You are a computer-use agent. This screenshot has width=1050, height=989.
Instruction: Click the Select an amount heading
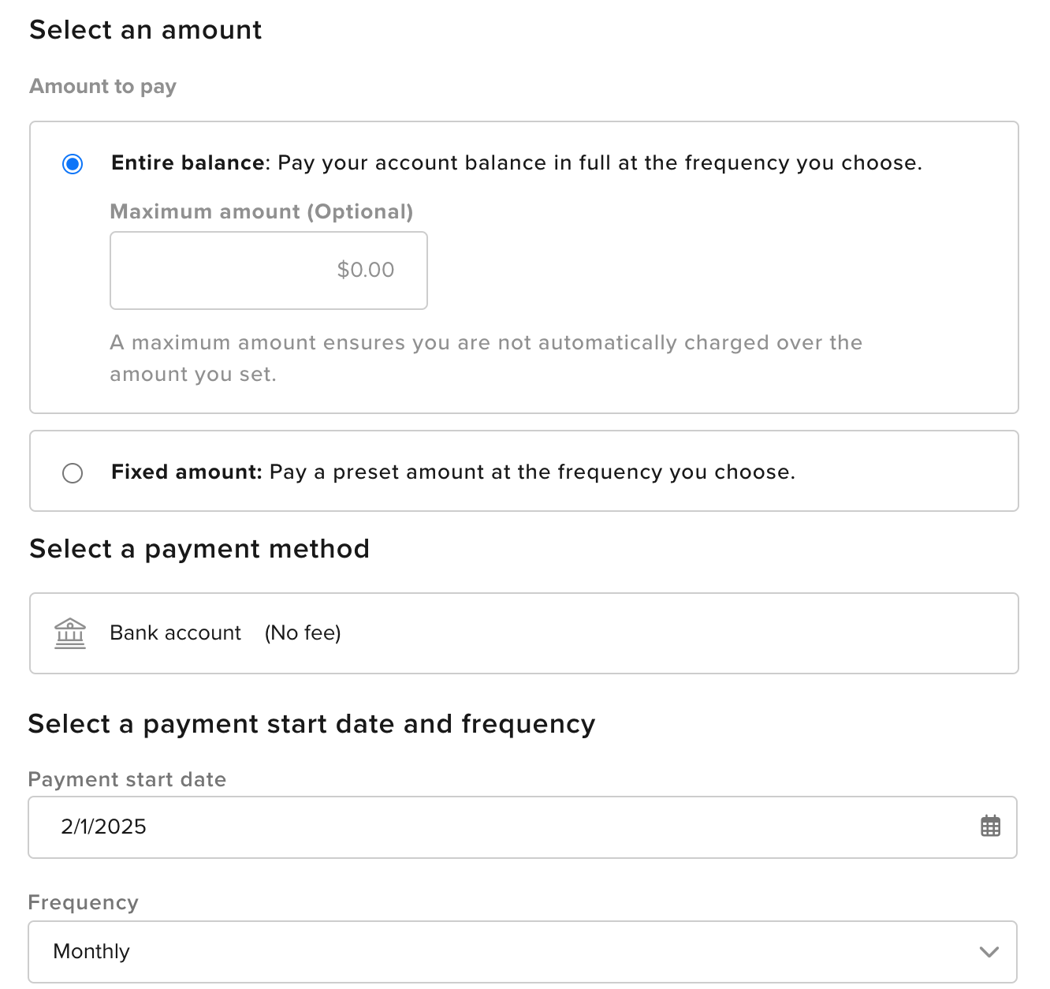pyautogui.click(x=146, y=30)
